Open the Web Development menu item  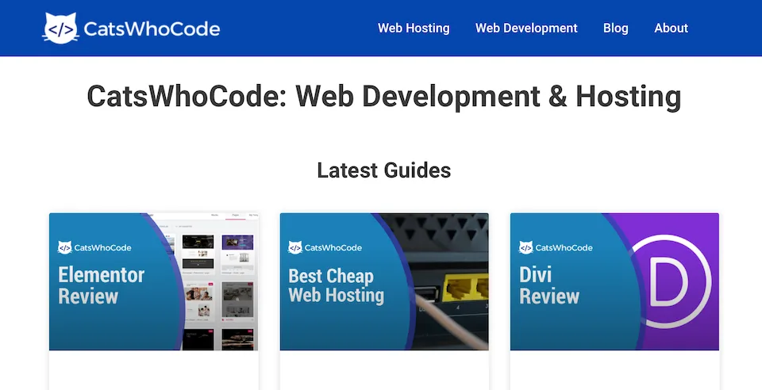coord(526,28)
